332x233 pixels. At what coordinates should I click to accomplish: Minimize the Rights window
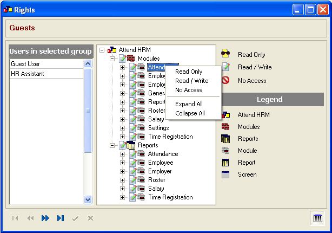pyautogui.click(x=298, y=10)
